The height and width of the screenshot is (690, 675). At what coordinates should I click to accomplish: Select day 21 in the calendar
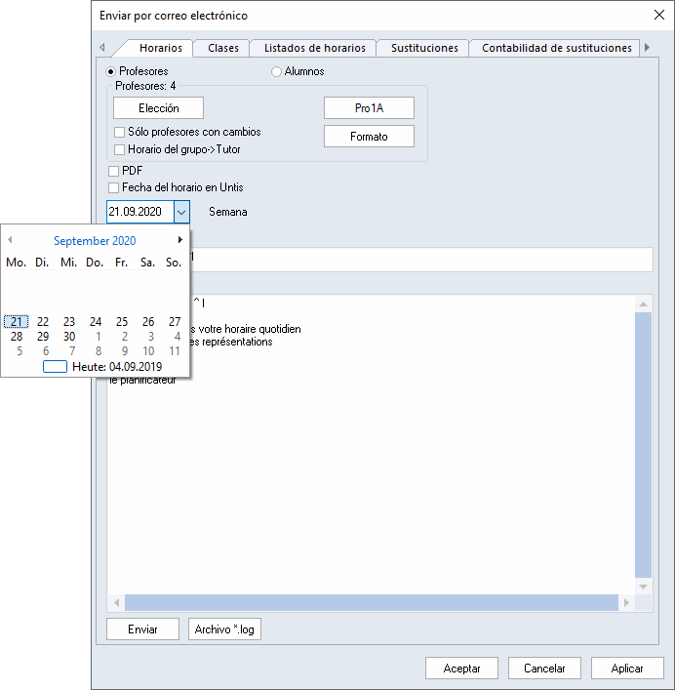point(17,322)
